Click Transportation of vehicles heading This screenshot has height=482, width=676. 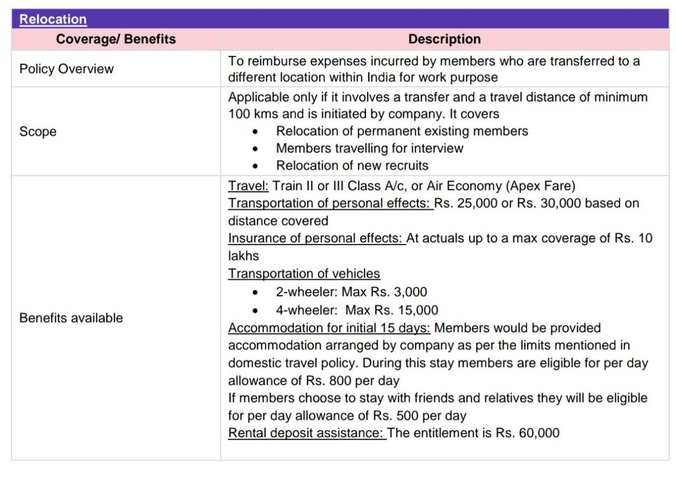[x=304, y=273]
